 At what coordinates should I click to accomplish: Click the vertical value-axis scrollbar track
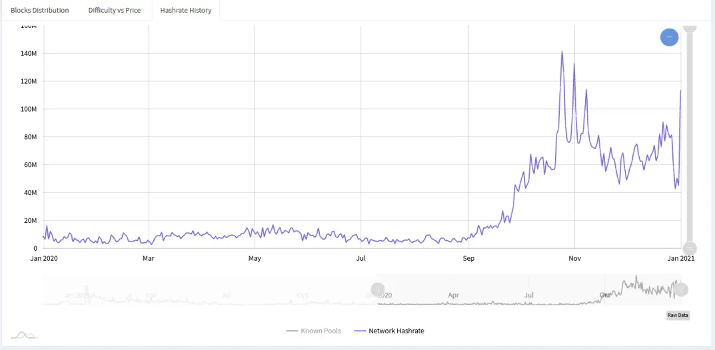[690, 136]
